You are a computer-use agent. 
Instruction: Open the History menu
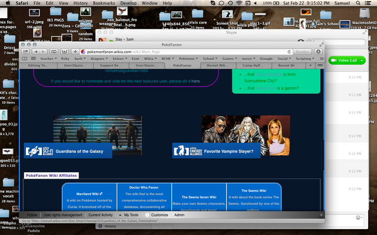80,3
